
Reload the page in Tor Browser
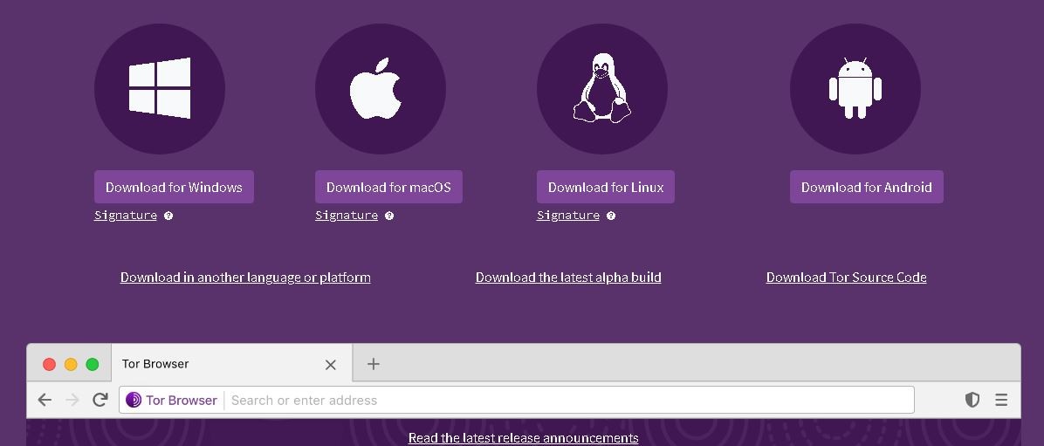tap(100, 400)
